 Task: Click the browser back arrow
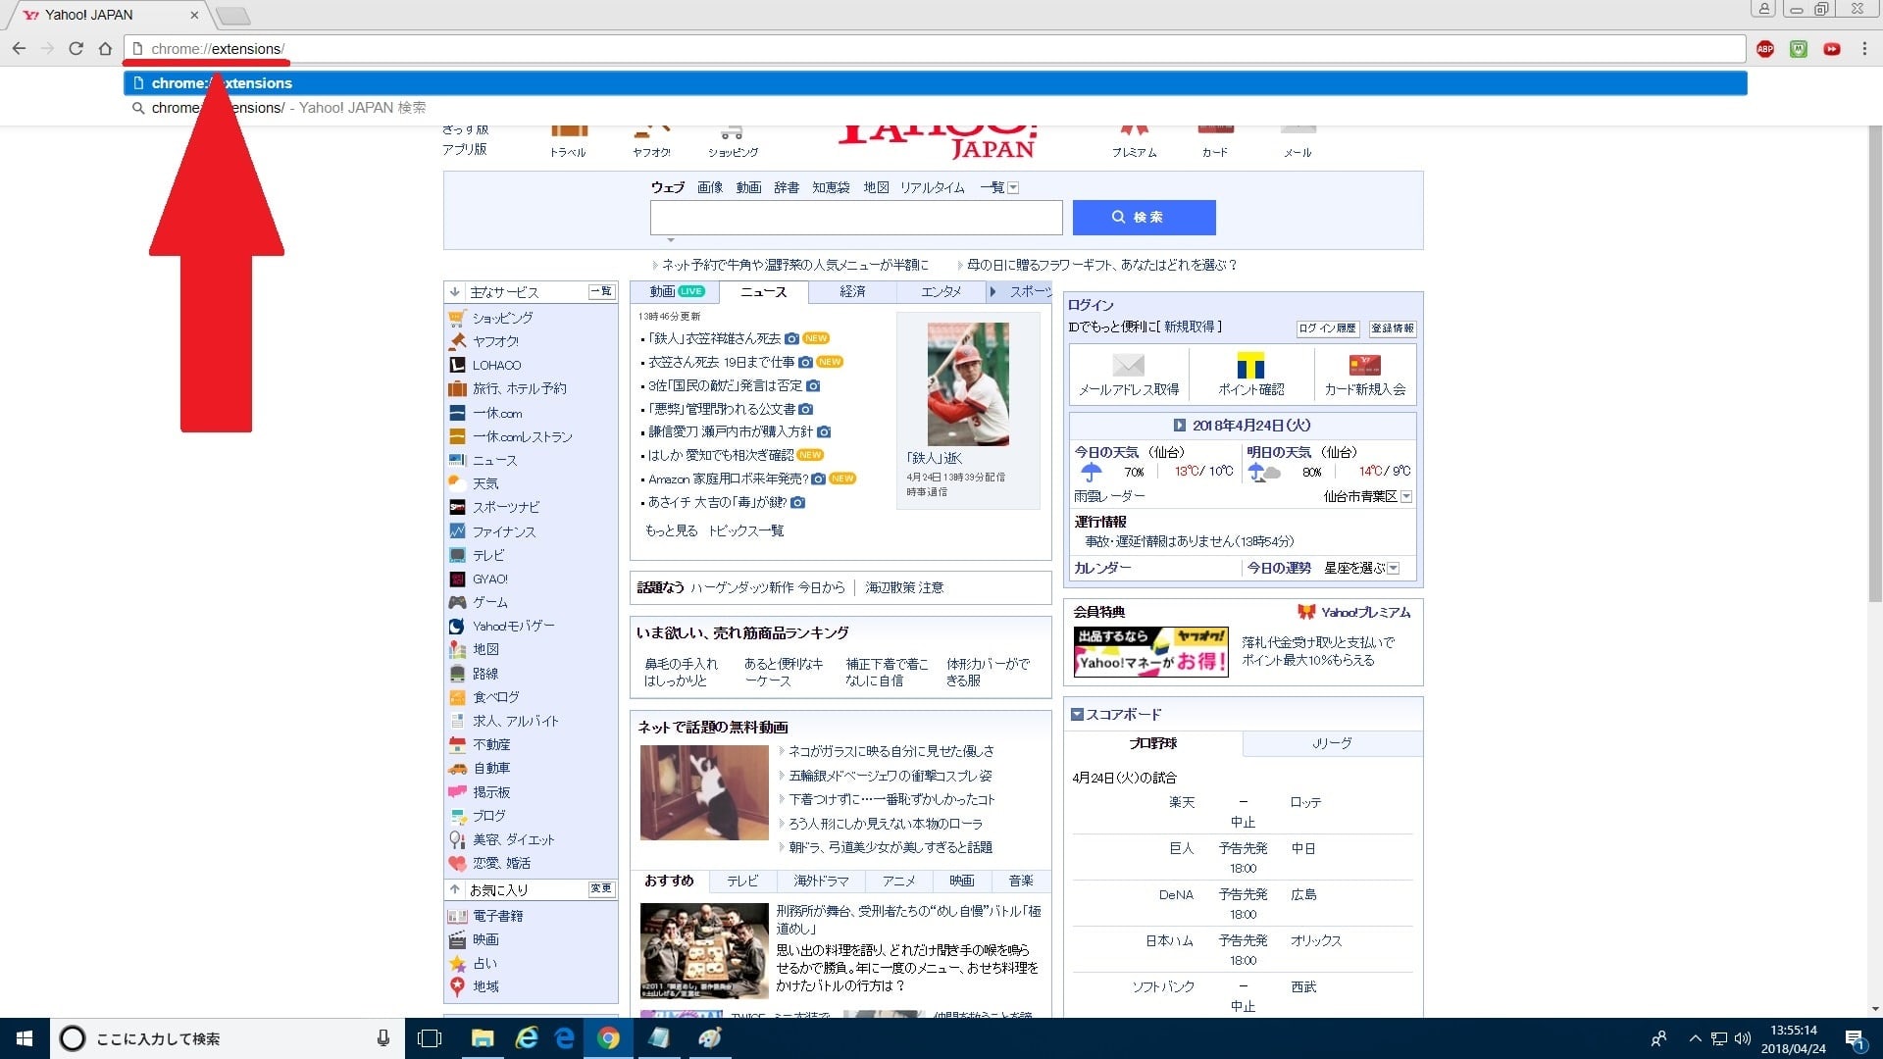coord(19,48)
